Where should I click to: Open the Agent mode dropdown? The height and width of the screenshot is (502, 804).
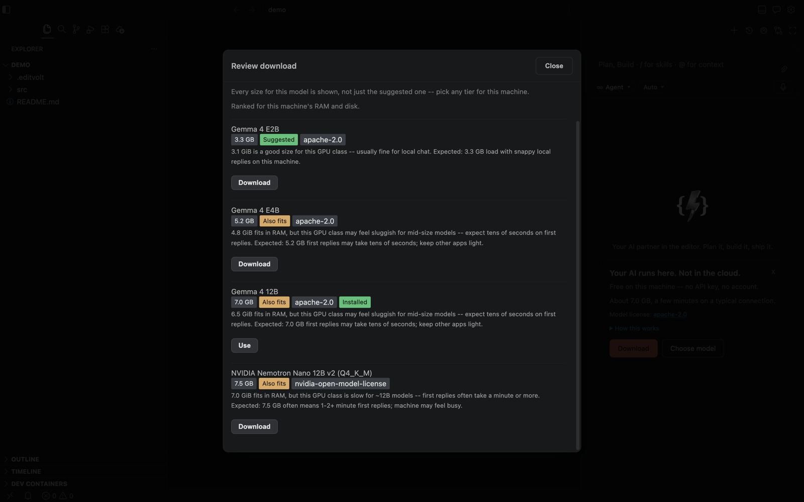(x=614, y=87)
